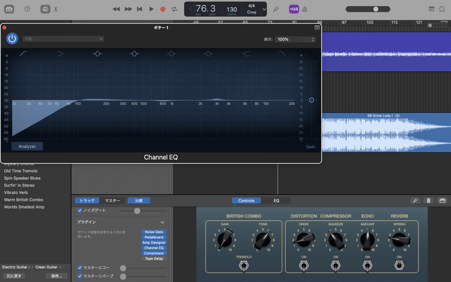Collapse the プラグイン section chevron
Viewport: 451px width, 282px height.
click(x=162, y=222)
